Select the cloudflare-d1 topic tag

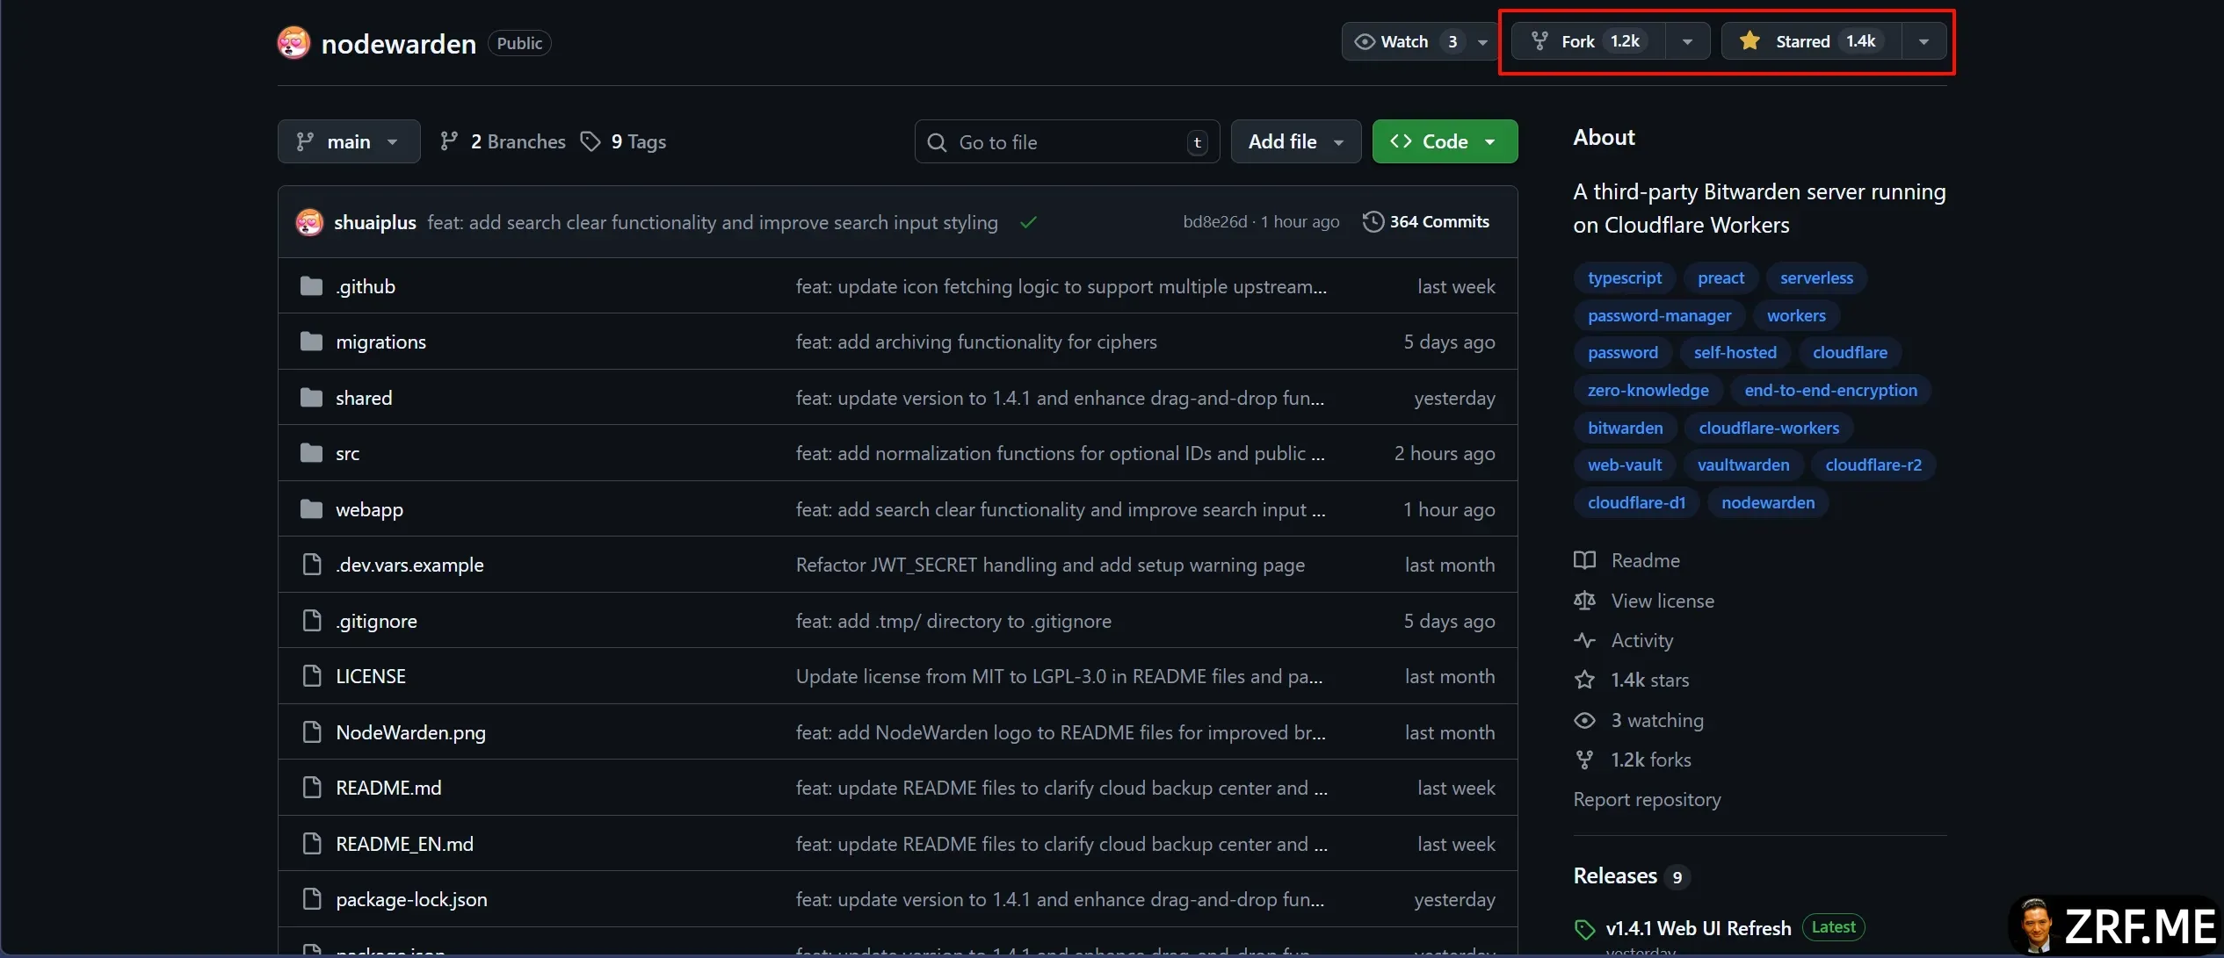(x=1636, y=502)
